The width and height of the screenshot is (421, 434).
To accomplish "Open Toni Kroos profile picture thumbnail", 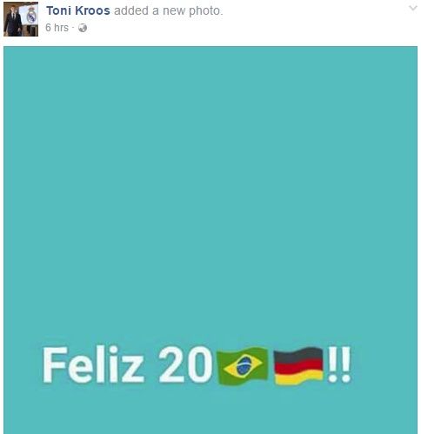I will (21, 19).
